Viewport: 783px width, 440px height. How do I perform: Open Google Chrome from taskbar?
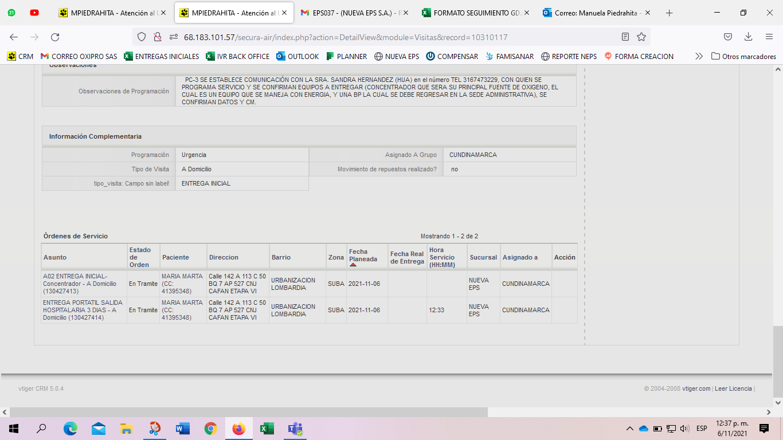pos(210,429)
